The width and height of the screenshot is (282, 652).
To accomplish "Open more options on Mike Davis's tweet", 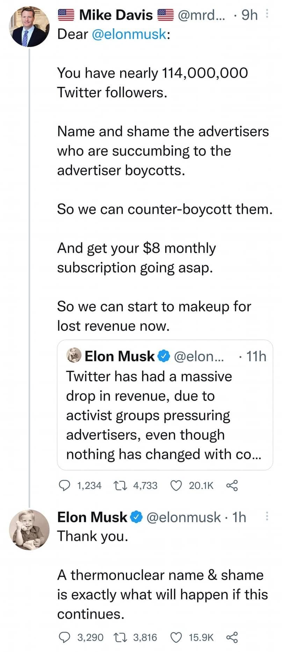I will 267,14.
